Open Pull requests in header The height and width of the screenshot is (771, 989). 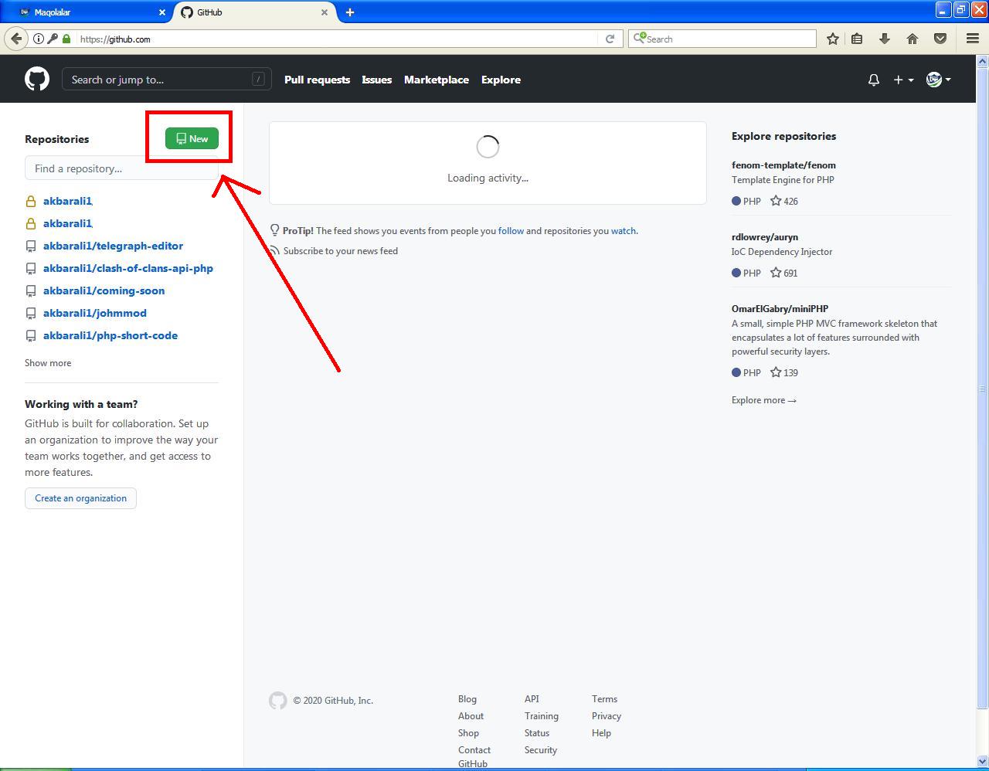click(317, 80)
